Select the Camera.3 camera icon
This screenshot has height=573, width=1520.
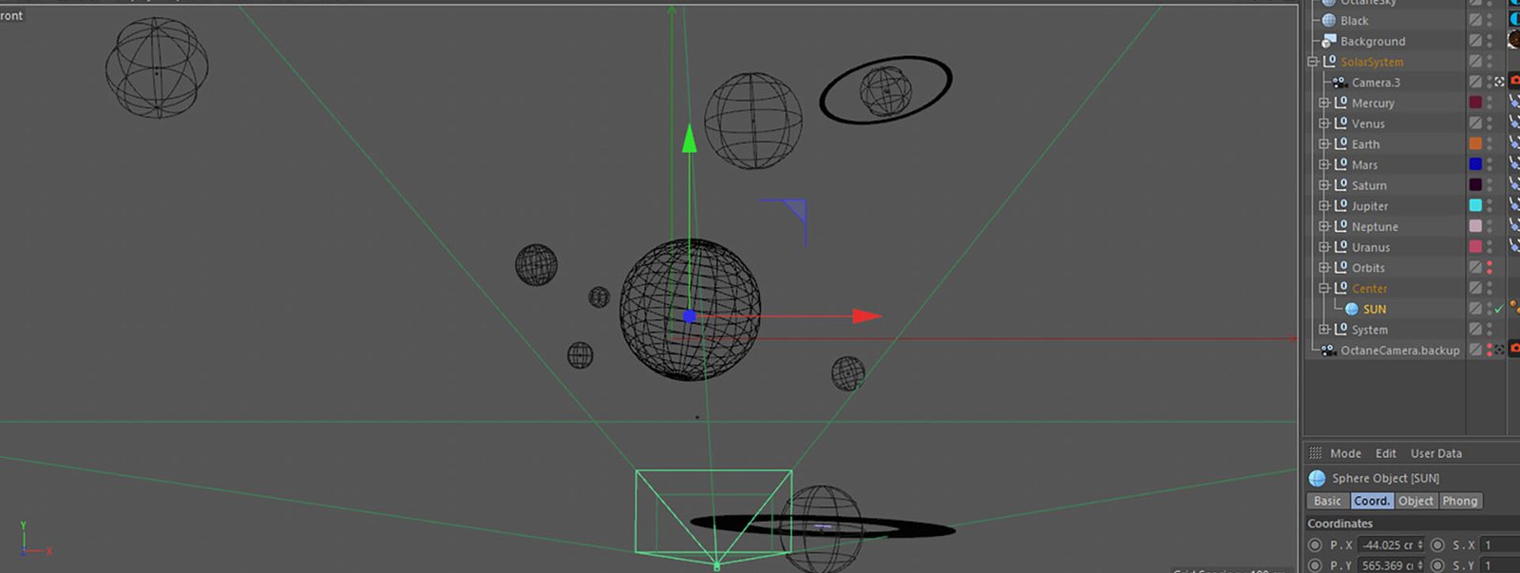click(x=1339, y=83)
